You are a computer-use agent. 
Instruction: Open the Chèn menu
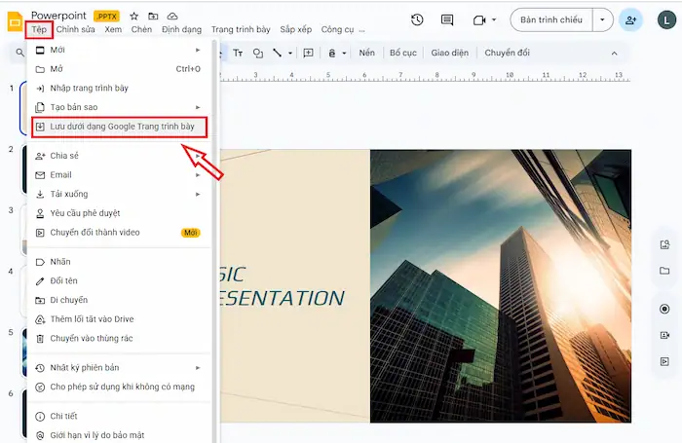coord(141,30)
